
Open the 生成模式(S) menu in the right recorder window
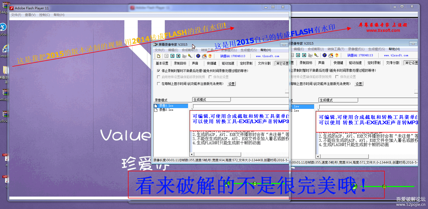coord(376,49)
